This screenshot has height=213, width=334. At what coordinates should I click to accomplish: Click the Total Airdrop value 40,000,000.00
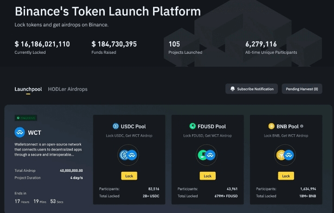[x=71, y=170]
